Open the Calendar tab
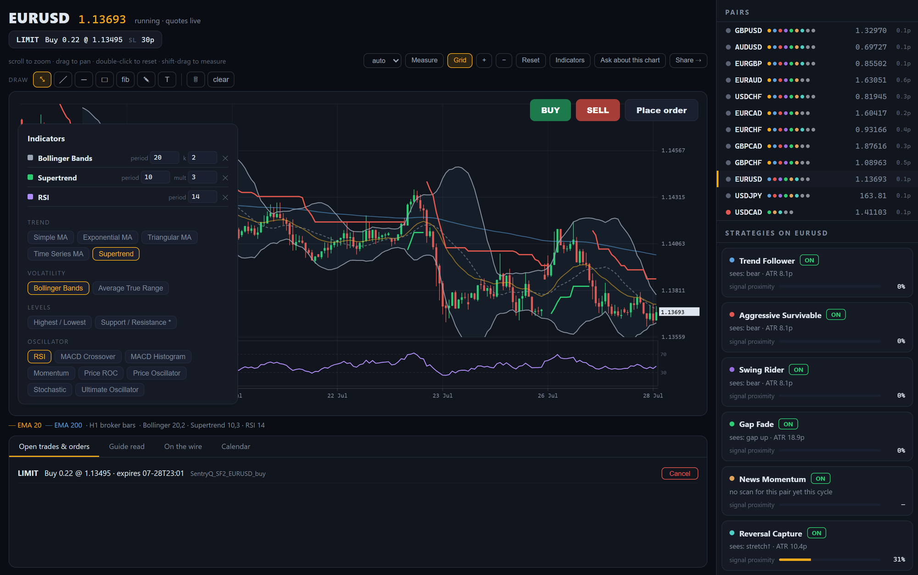The width and height of the screenshot is (918, 575). pyautogui.click(x=236, y=447)
